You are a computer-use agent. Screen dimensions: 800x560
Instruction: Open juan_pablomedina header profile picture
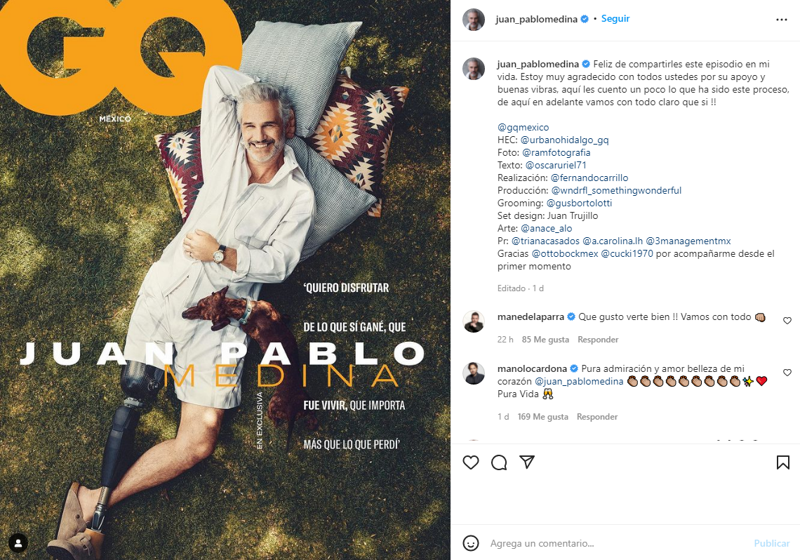point(474,20)
